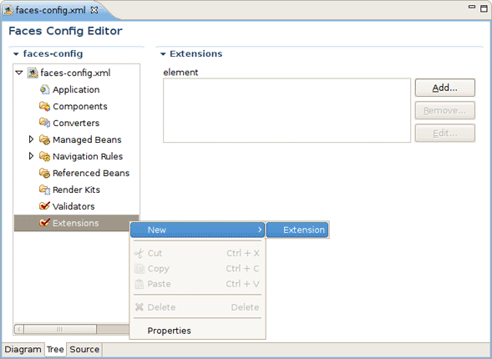Click inside the element list box
492x359 pixels.
287,110
